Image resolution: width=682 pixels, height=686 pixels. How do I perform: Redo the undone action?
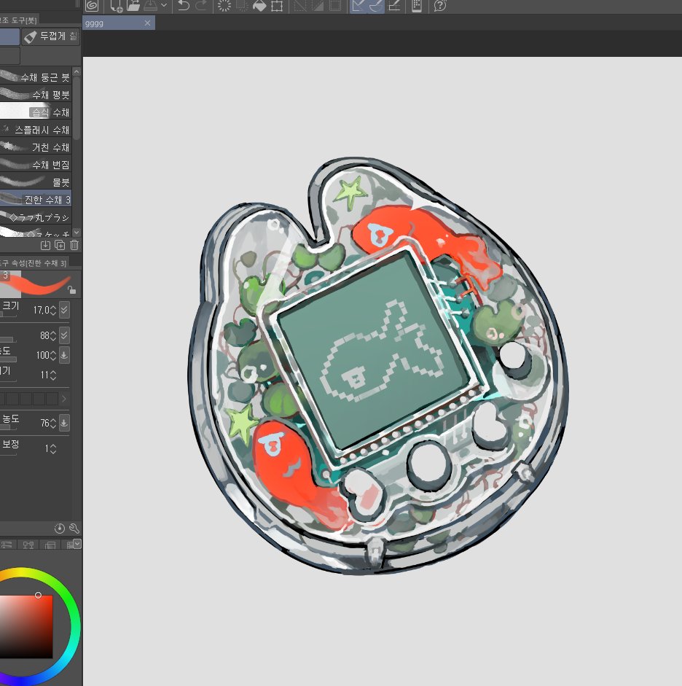pos(201,6)
